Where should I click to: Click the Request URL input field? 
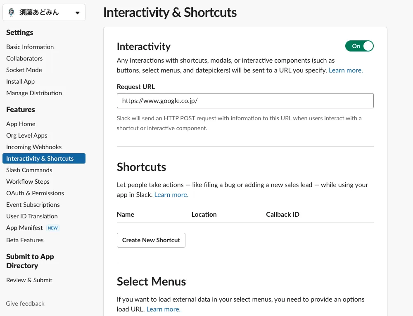(x=245, y=101)
